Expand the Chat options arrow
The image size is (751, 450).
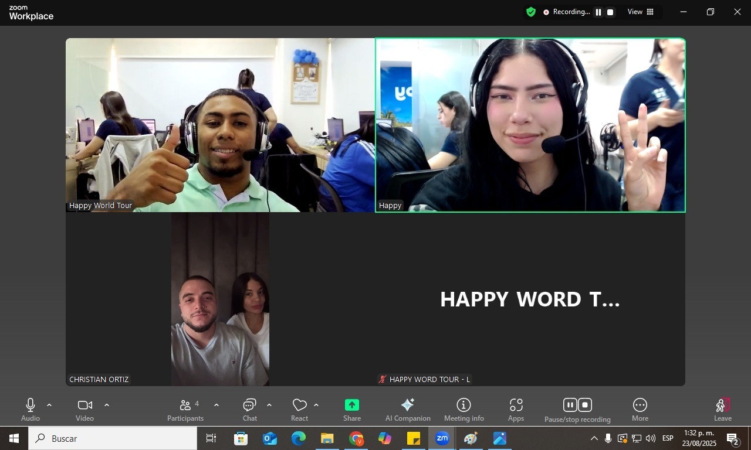269,405
